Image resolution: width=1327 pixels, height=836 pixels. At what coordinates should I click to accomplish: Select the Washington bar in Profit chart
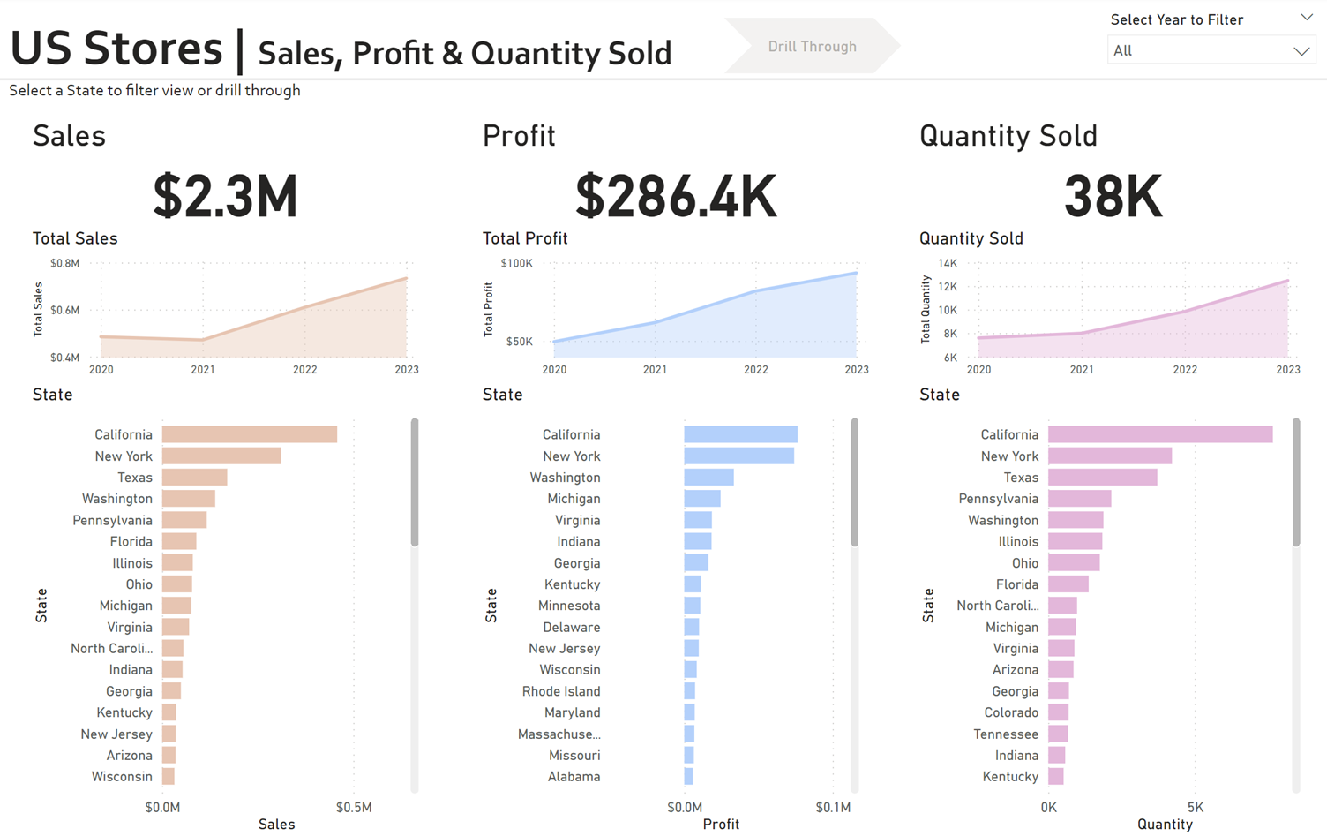(x=708, y=478)
